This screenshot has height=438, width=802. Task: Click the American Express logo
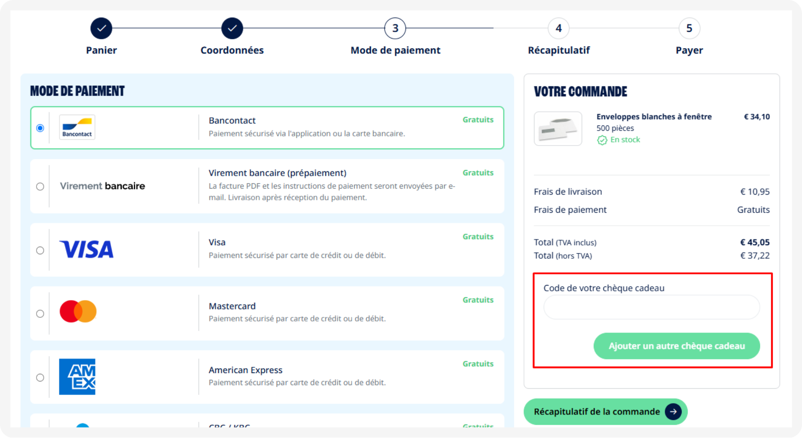tap(77, 377)
